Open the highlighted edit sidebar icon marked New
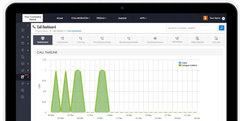This screenshot has height=121, width=242. click(23, 77)
